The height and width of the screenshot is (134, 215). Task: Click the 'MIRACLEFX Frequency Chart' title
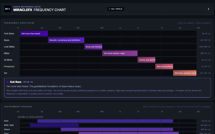pos(40,10)
